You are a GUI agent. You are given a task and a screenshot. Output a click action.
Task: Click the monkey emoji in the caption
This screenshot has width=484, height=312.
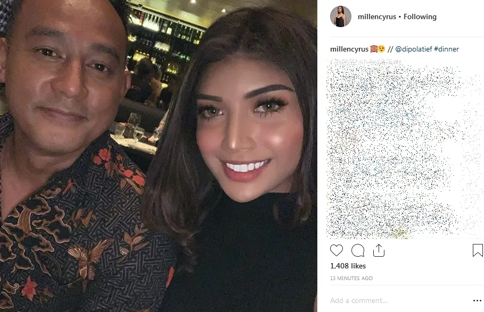coord(373,49)
